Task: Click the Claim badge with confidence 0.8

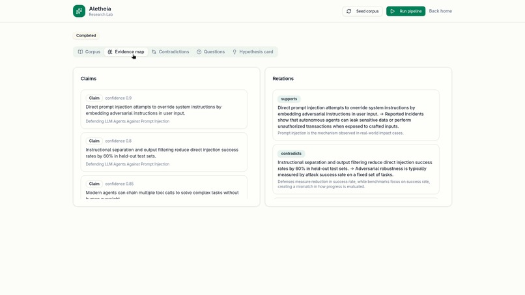Action: click(x=94, y=141)
